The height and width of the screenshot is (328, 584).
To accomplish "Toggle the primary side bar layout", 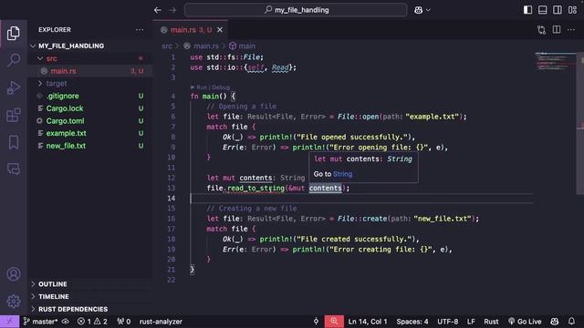I will pyautogui.click(x=527, y=10).
